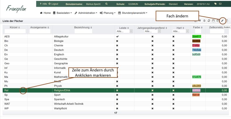231x119 pixels.
Task: Toggle the Hart value for Biologie row
Action: 173,41
